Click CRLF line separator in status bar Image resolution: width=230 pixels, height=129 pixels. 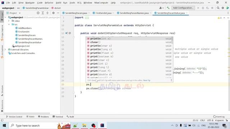point(202,120)
